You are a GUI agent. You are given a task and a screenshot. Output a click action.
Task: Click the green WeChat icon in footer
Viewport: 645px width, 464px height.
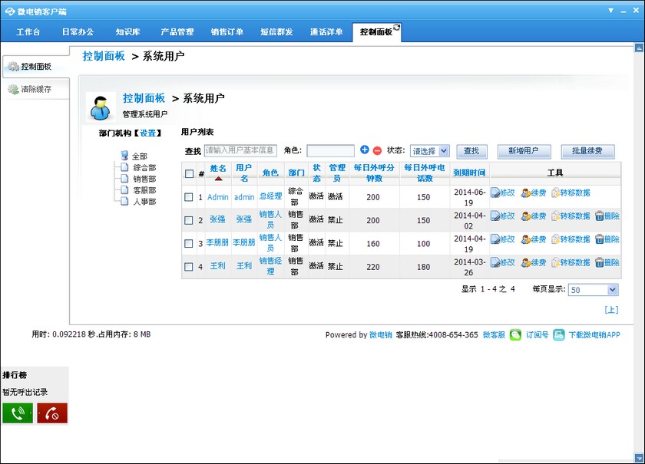515,335
